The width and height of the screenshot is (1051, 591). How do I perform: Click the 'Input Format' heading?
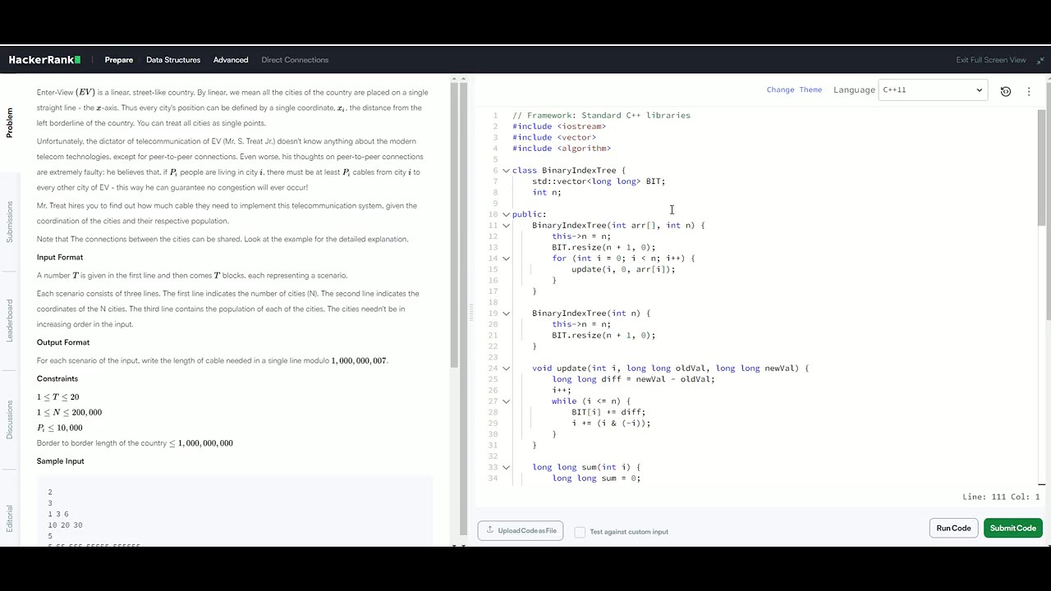click(x=60, y=258)
